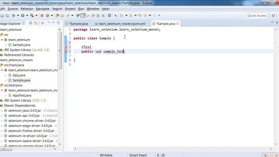279x157 pixels.
Task: Click the @Test annotation in the editor
Action: 86,47
